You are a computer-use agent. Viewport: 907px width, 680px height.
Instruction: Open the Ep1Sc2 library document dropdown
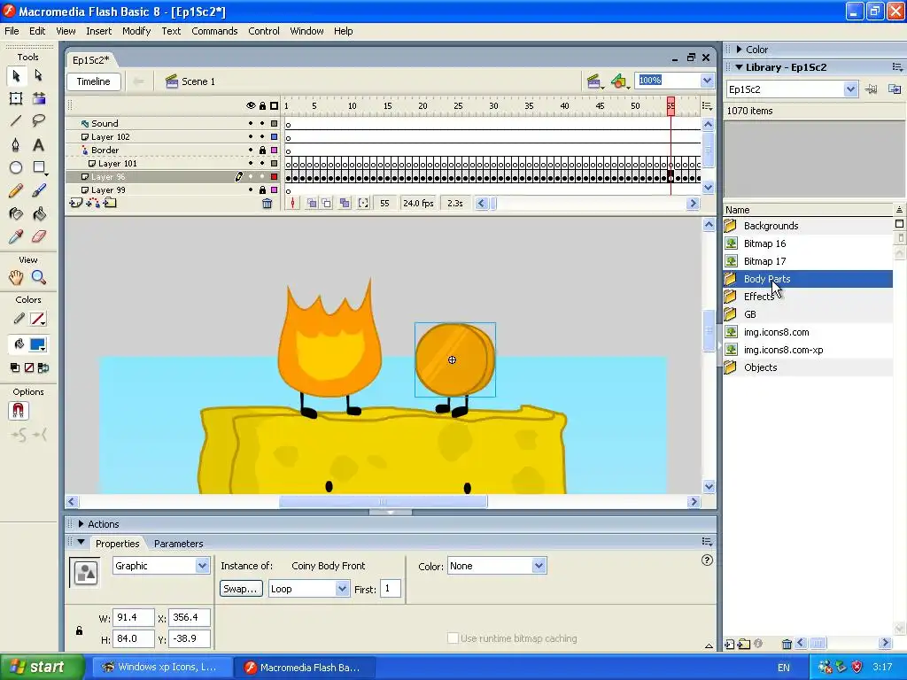pyautogui.click(x=850, y=89)
